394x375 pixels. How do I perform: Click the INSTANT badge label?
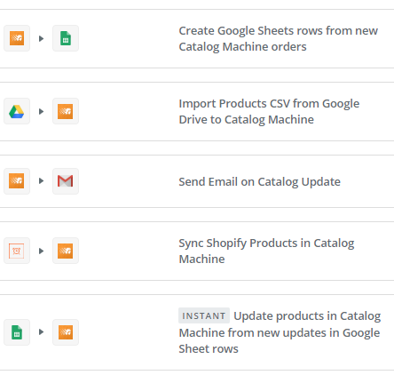tap(204, 315)
